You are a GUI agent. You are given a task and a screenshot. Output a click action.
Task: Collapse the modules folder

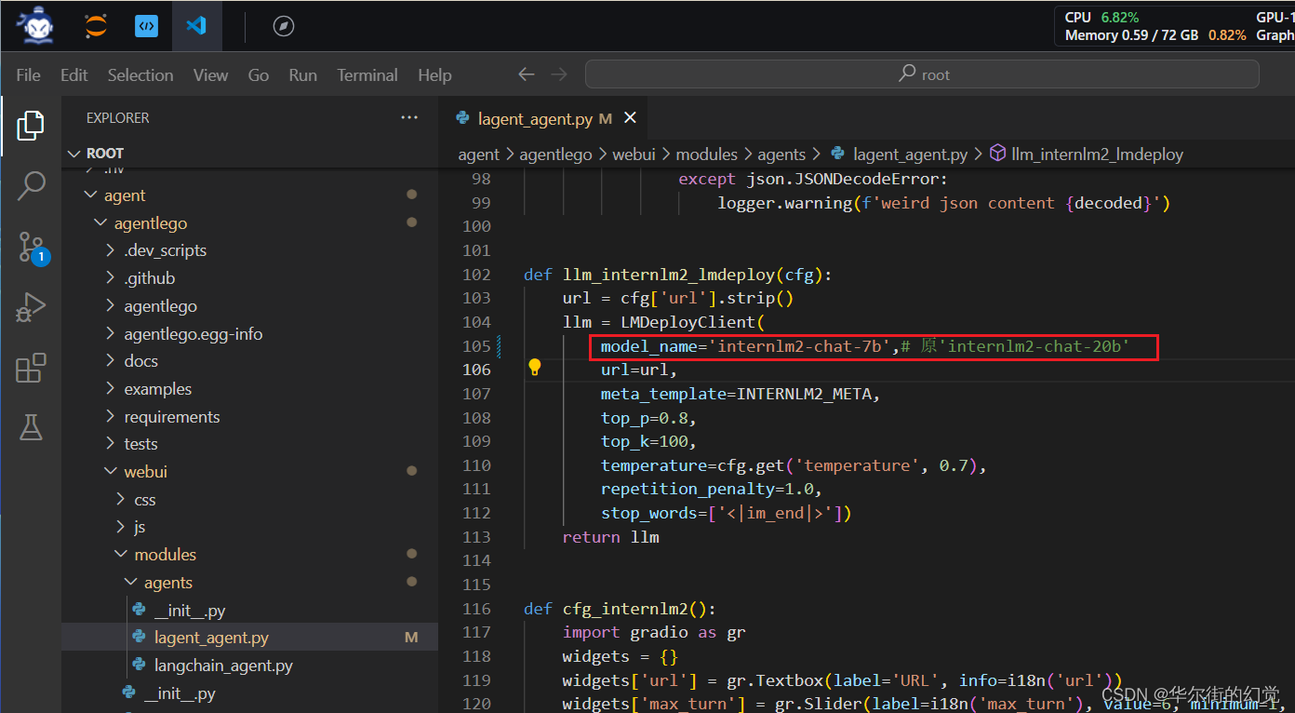[x=121, y=555]
